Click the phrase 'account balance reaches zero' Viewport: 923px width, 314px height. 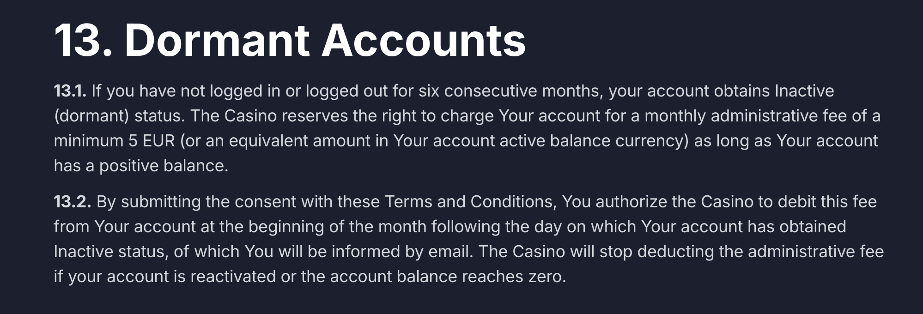448,277
